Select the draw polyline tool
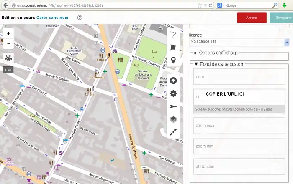The height and width of the screenshot is (184, 293). pyautogui.click(x=173, y=34)
